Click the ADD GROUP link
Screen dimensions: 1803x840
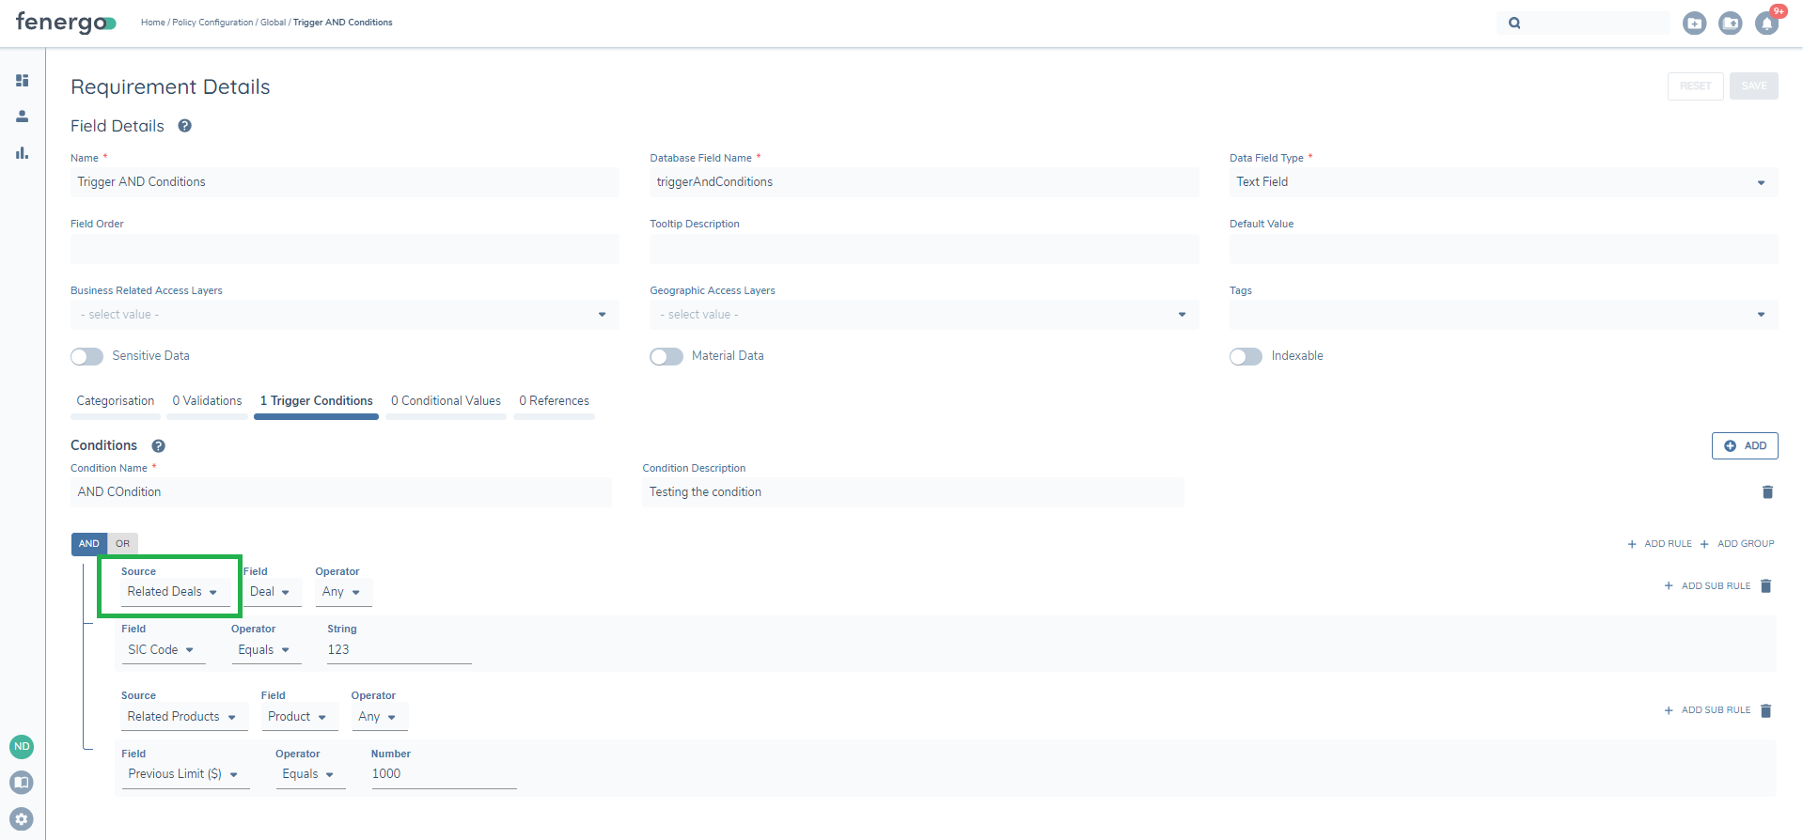[x=1737, y=544]
